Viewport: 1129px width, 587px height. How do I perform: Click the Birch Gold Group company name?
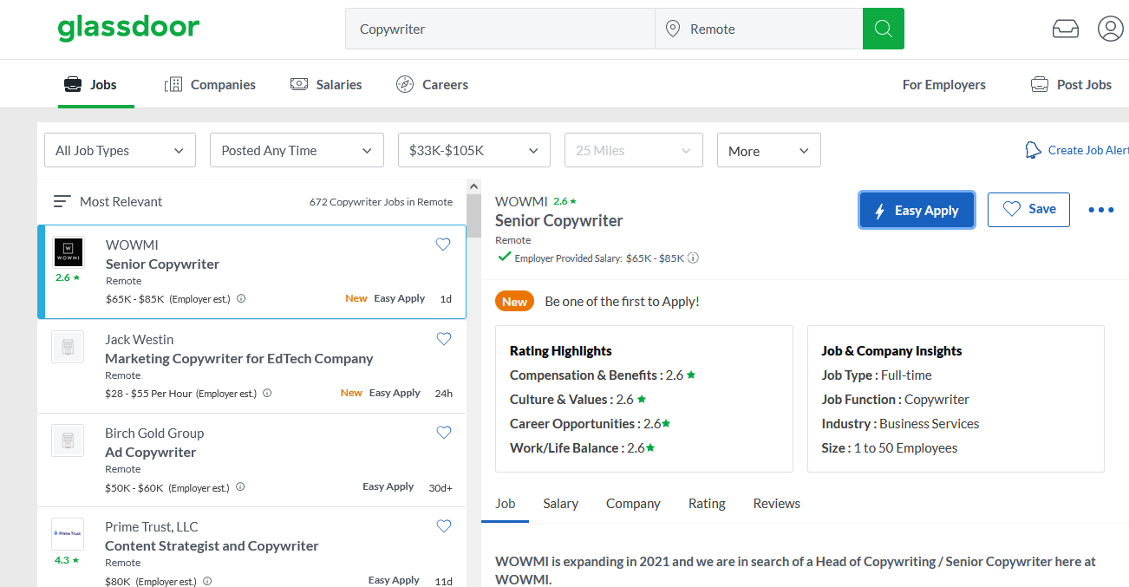tap(154, 433)
